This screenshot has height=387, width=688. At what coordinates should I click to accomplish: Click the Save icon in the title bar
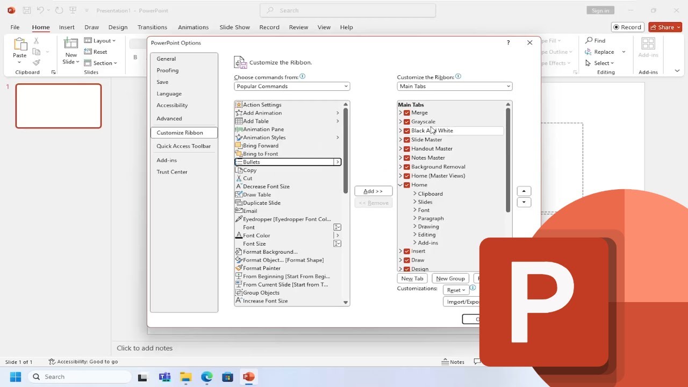point(27,10)
